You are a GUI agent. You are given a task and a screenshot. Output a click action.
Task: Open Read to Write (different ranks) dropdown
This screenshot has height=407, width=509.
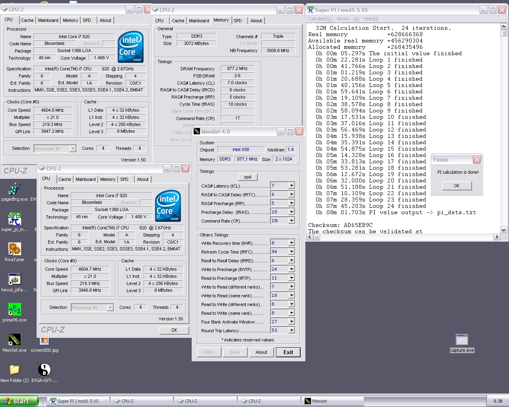point(291,304)
